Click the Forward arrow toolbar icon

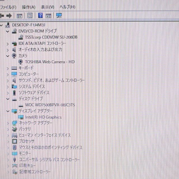(x=9, y=16)
